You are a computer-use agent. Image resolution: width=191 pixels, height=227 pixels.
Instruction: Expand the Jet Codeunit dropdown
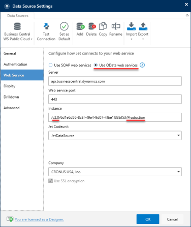[178, 136]
